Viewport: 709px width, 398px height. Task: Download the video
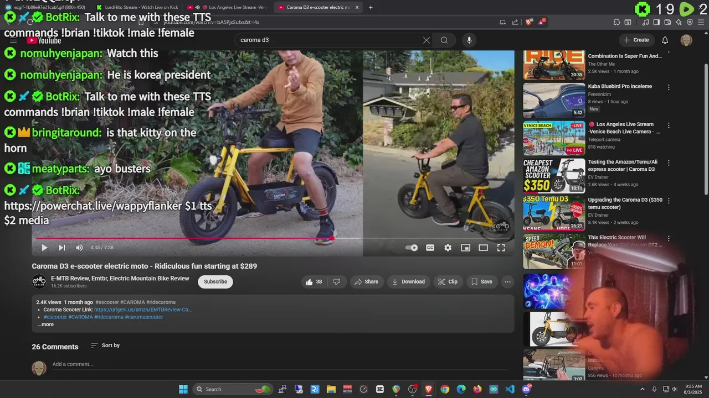tap(408, 282)
